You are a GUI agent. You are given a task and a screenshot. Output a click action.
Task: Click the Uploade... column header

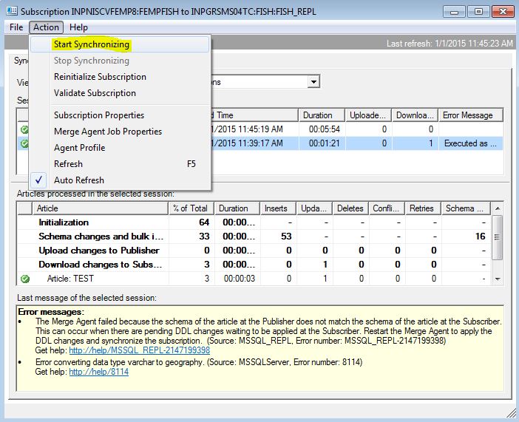coord(368,115)
